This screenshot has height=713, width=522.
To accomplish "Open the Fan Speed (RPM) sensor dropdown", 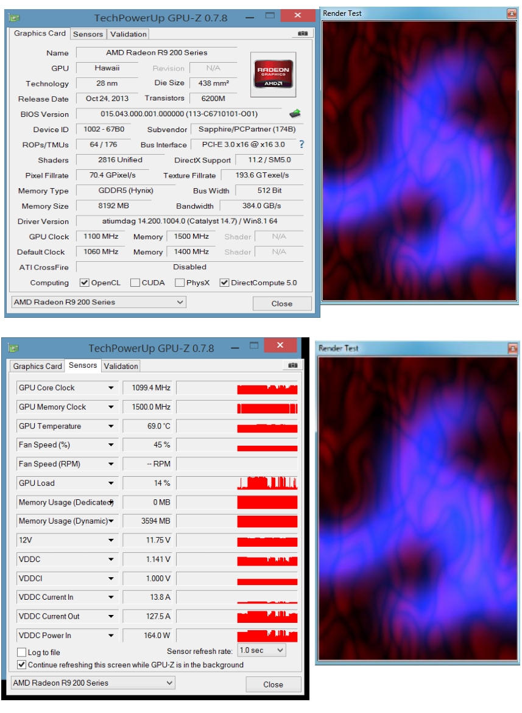I will [x=111, y=464].
